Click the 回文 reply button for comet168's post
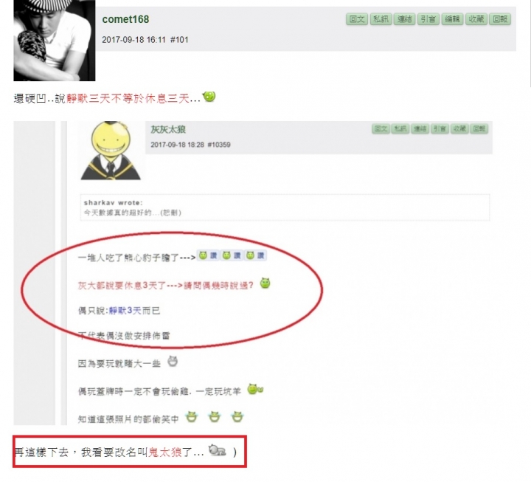531x482 pixels. pyautogui.click(x=357, y=19)
